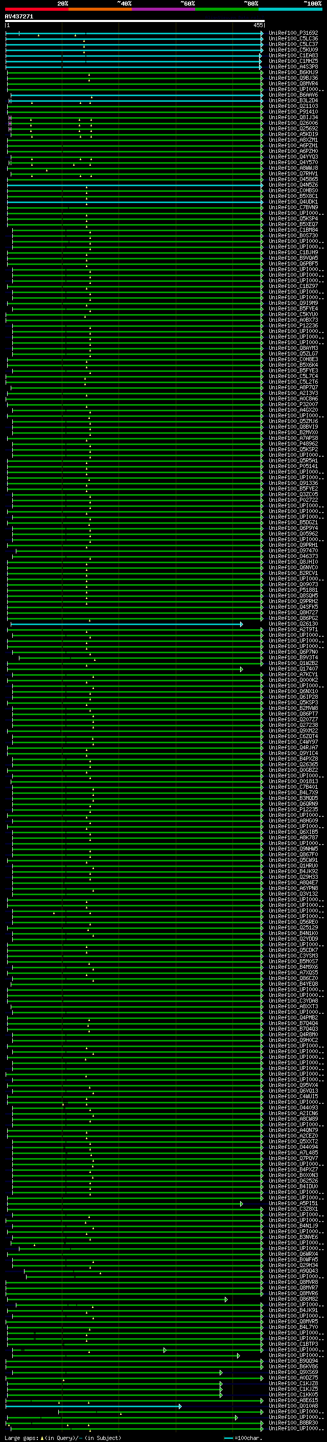Select label UniRef100_Q6WRX4
The height and width of the screenshot is (1442, 327).
[x=293, y=1254]
